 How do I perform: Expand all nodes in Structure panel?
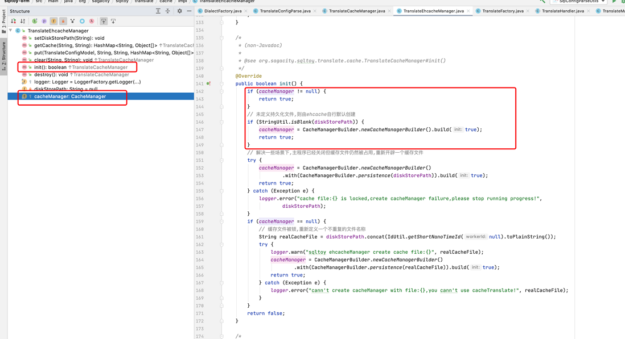158,11
